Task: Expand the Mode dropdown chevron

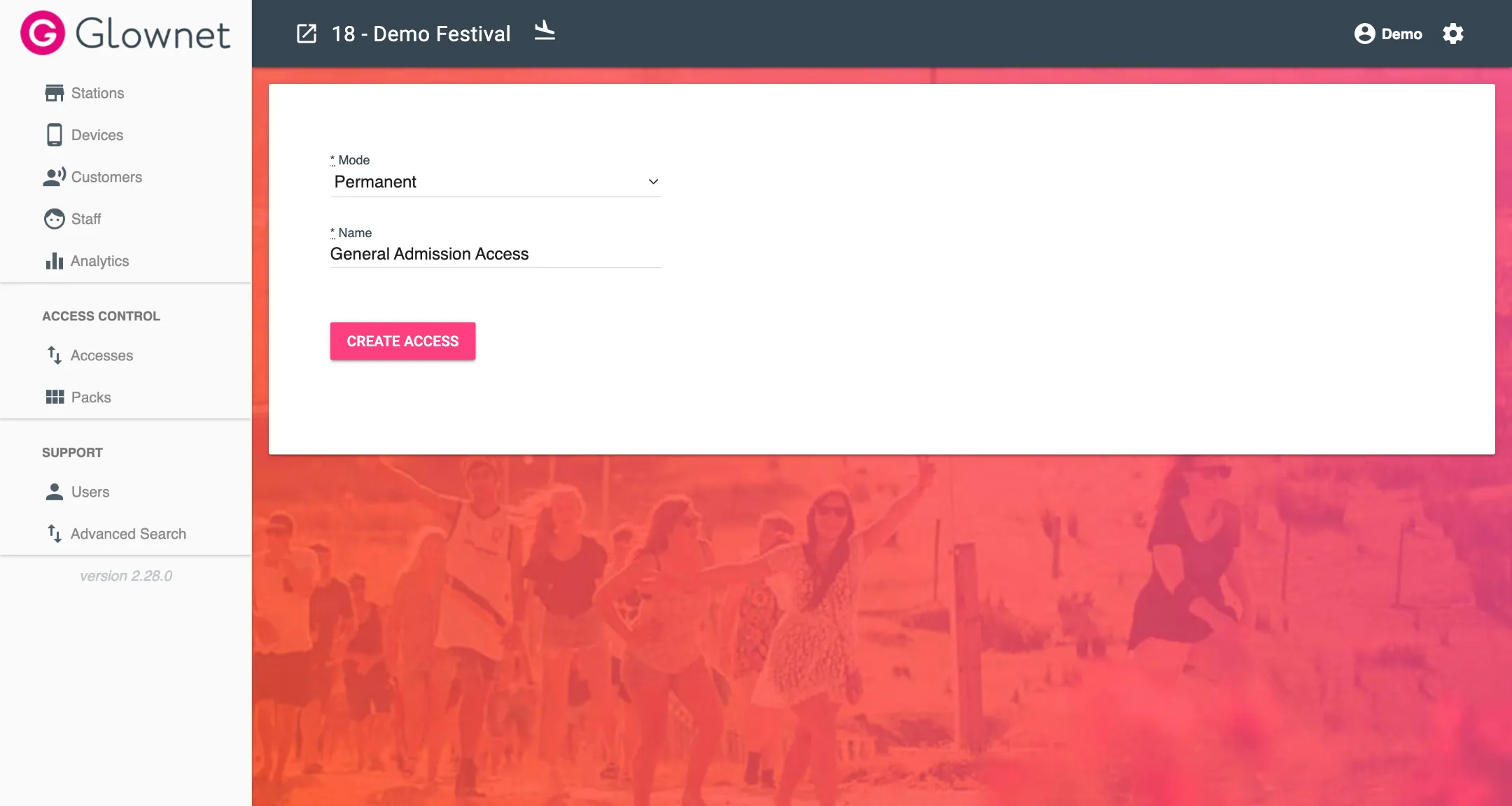Action: [x=653, y=182]
